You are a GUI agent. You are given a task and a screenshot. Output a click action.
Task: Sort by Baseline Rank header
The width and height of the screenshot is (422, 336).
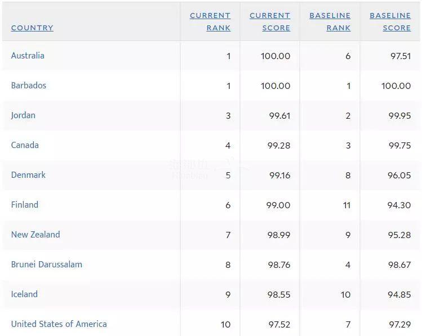click(x=330, y=22)
